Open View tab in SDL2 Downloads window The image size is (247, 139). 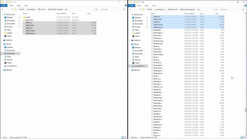point(26,5)
